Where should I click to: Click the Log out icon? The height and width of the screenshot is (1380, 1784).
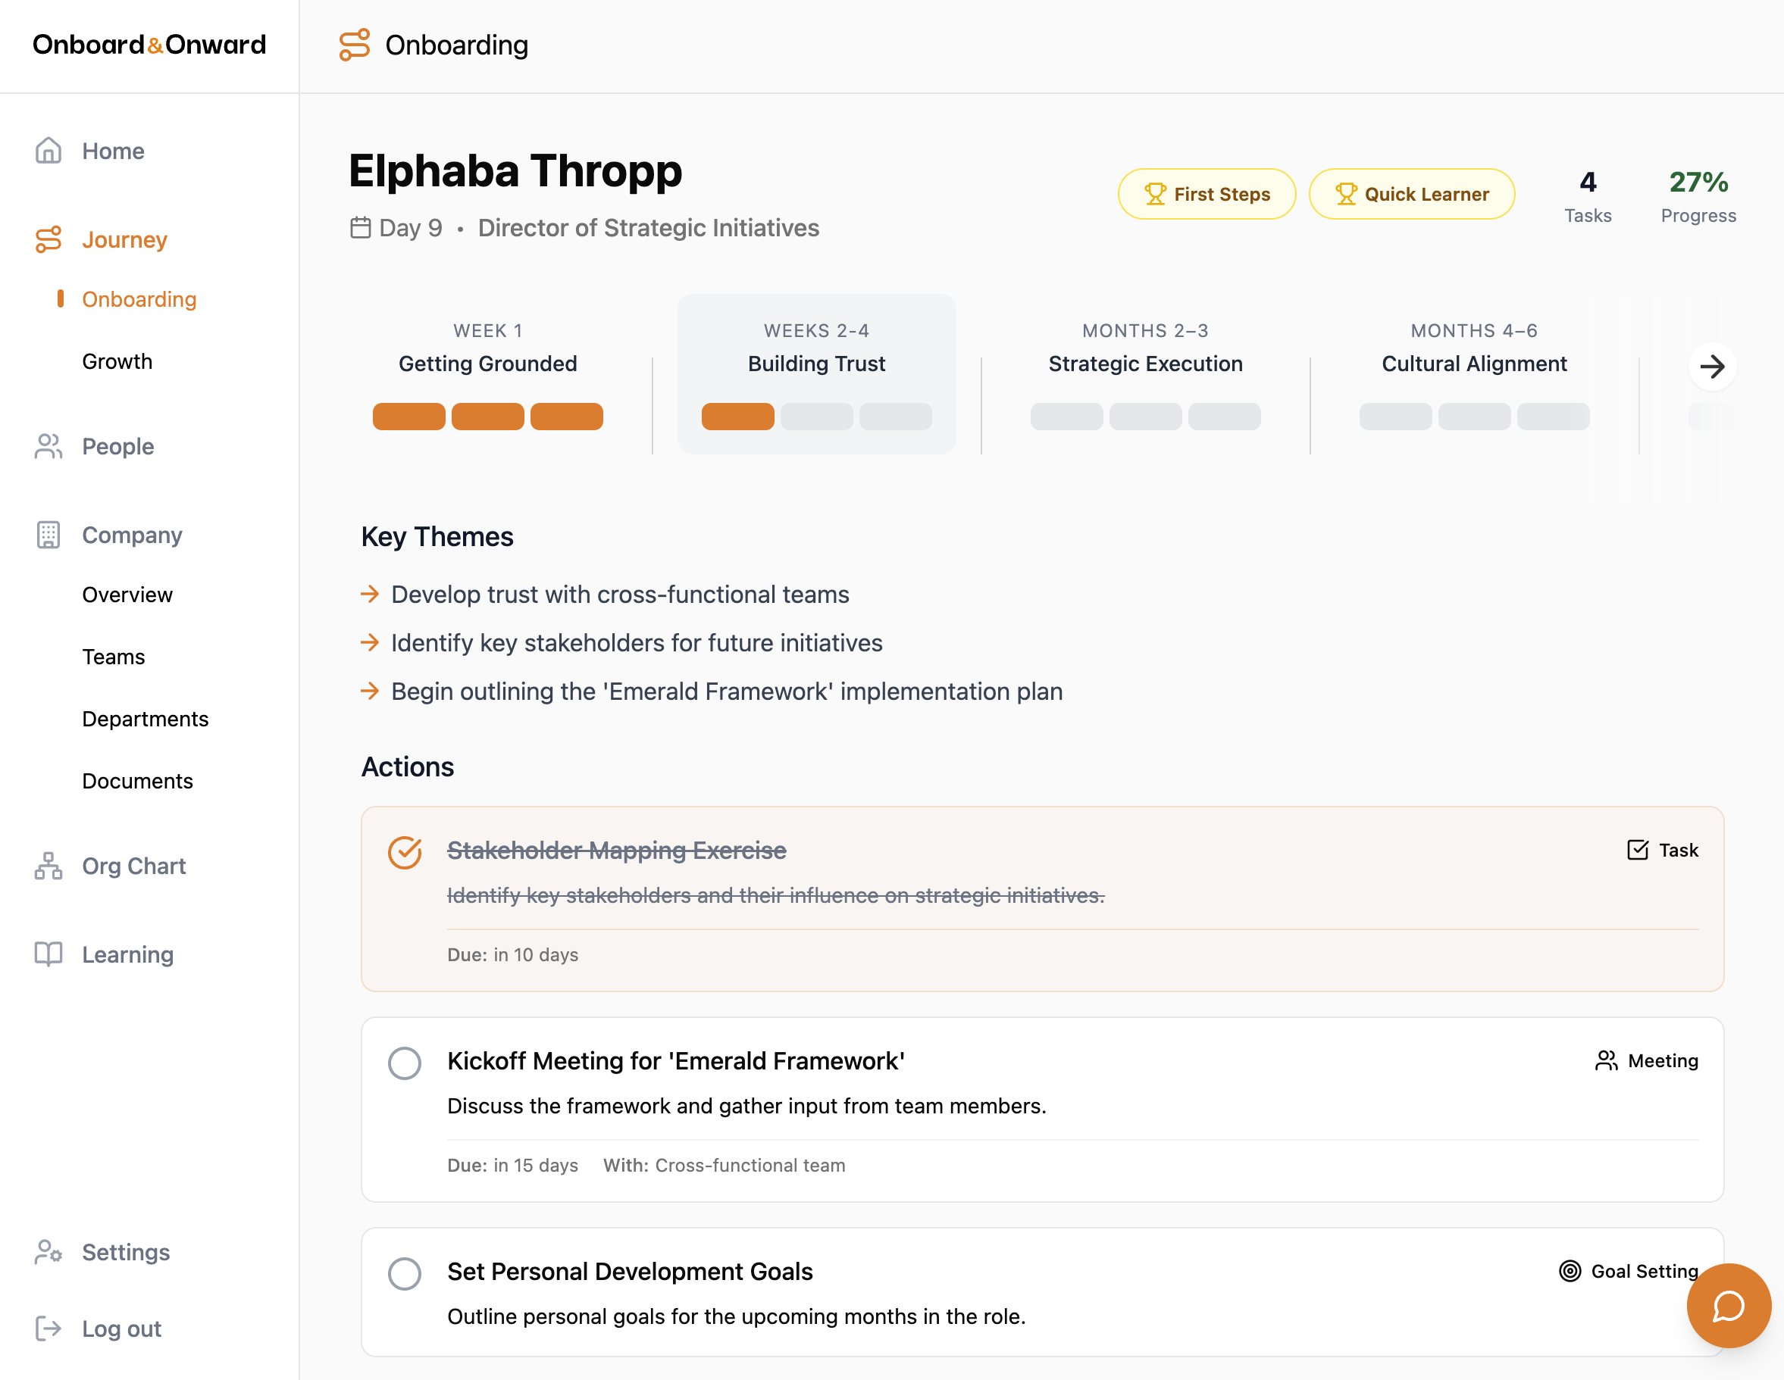(49, 1328)
